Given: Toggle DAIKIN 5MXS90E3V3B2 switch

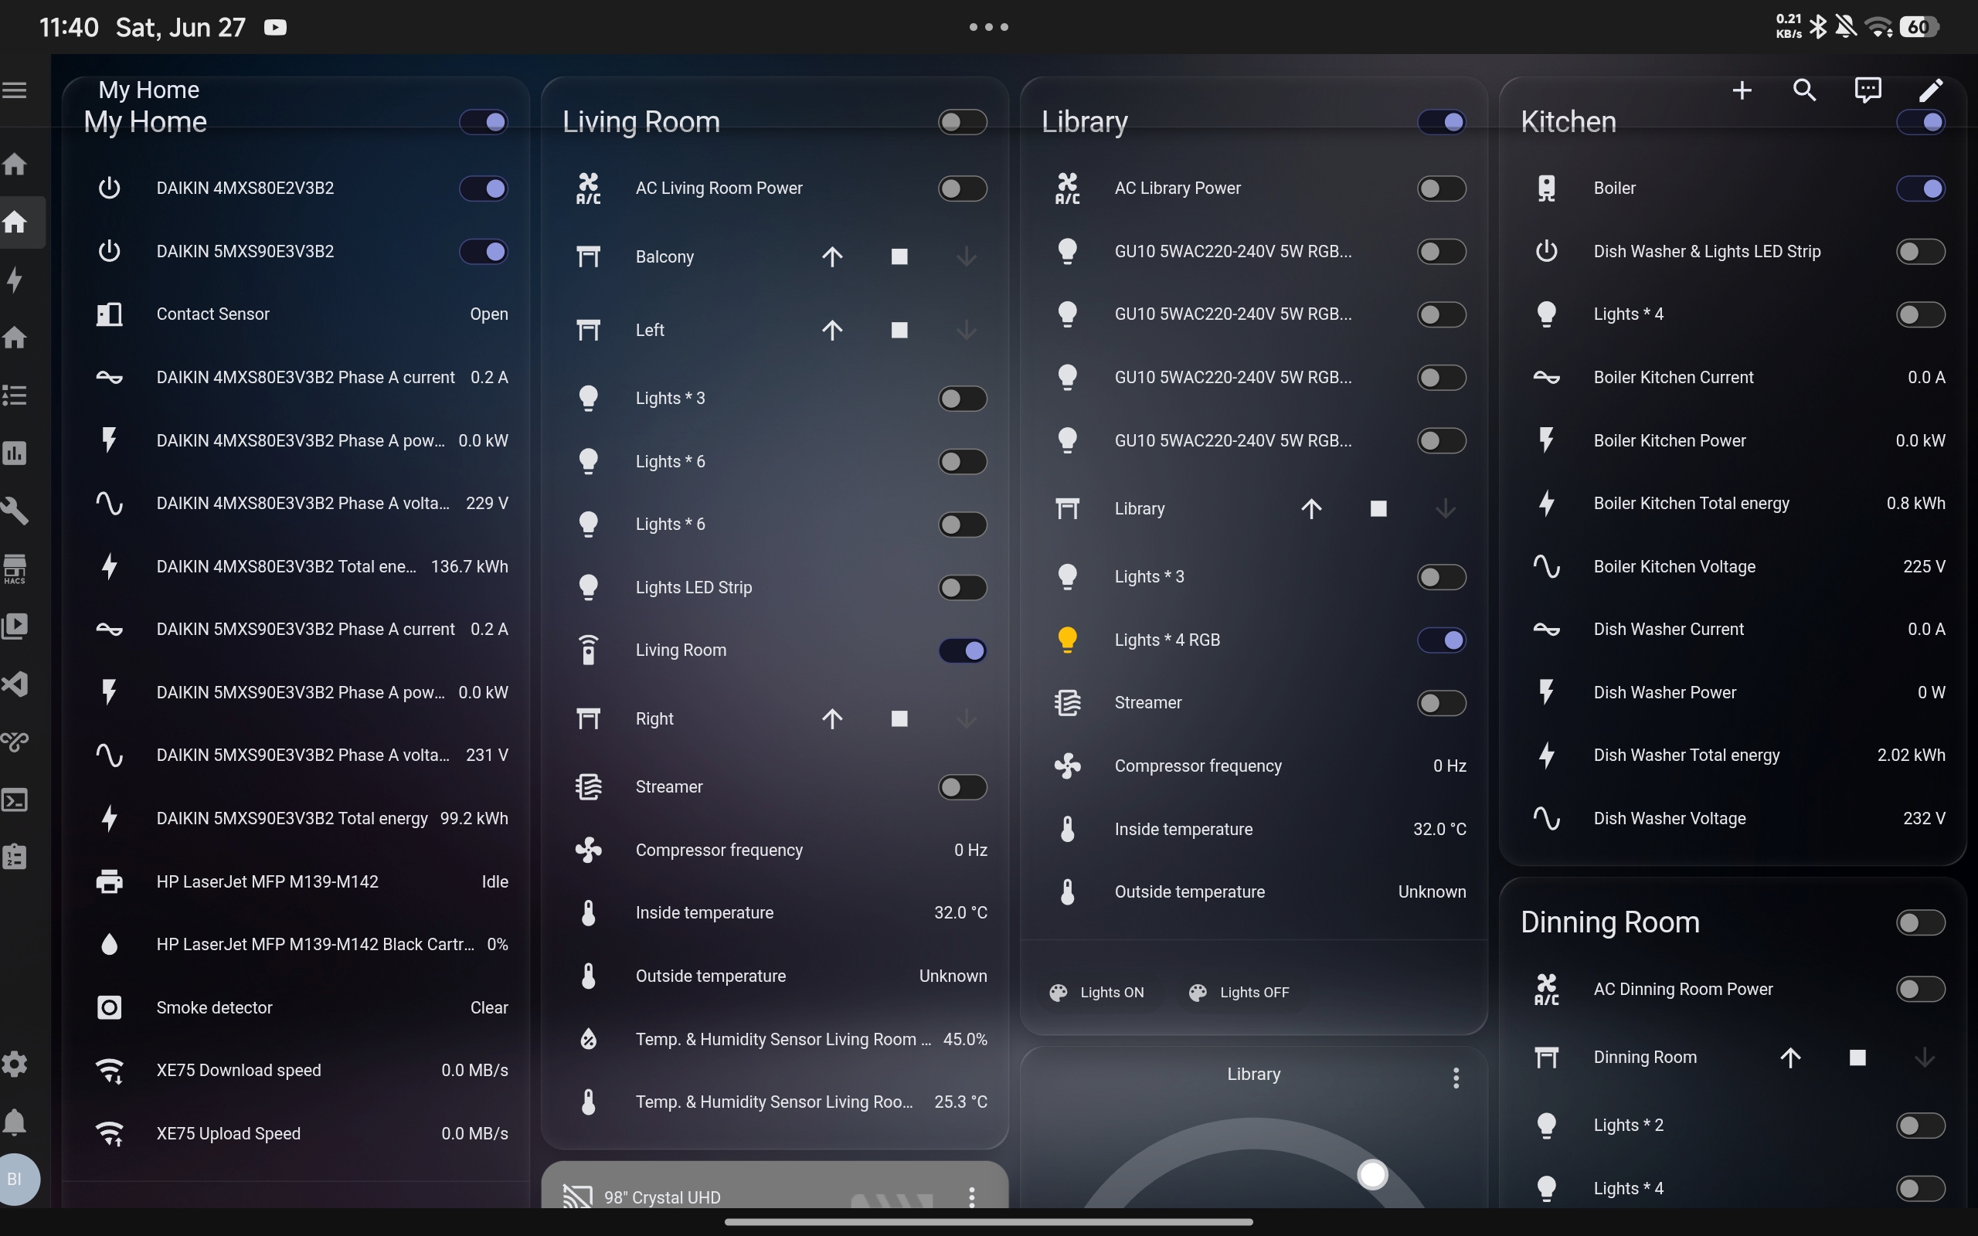Looking at the screenshot, I should point(484,251).
